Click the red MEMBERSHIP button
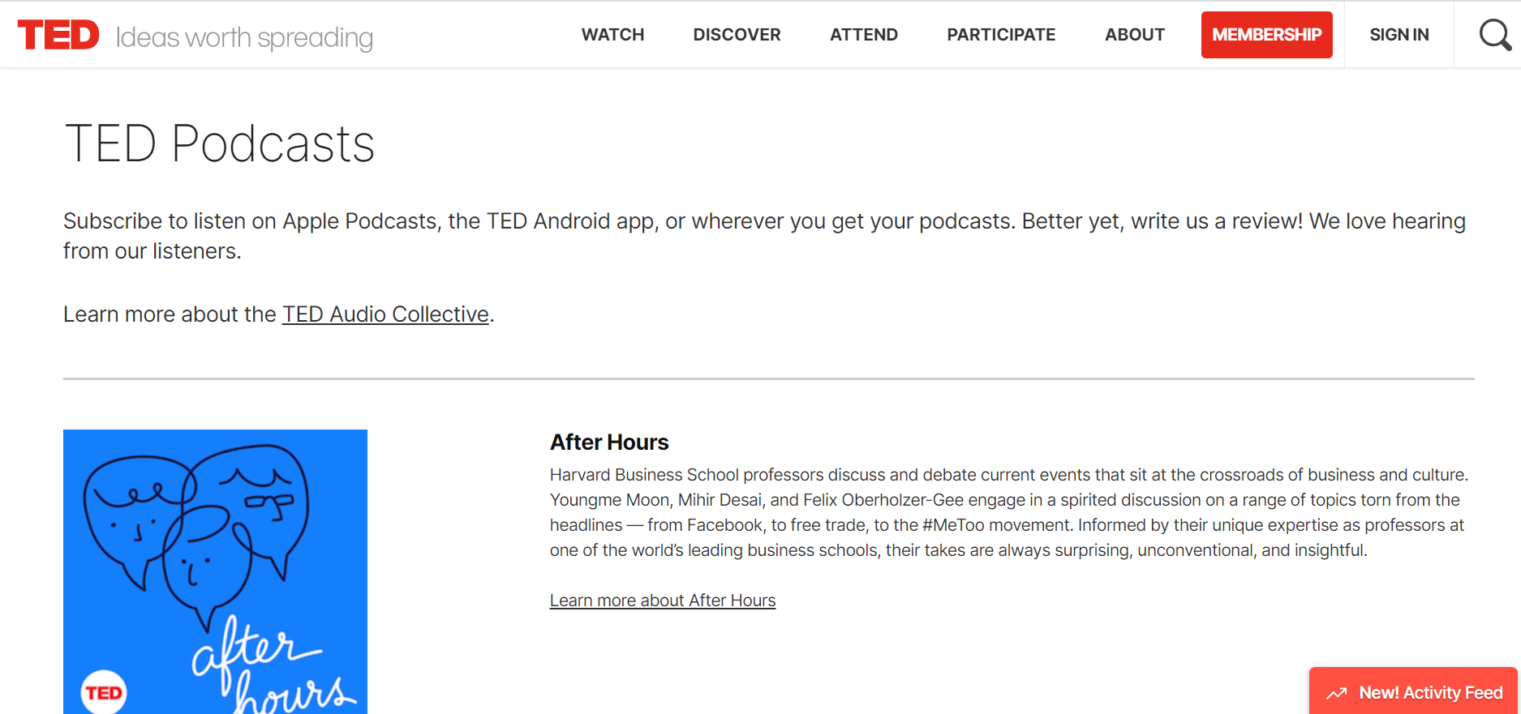 pyautogui.click(x=1266, y=35)
